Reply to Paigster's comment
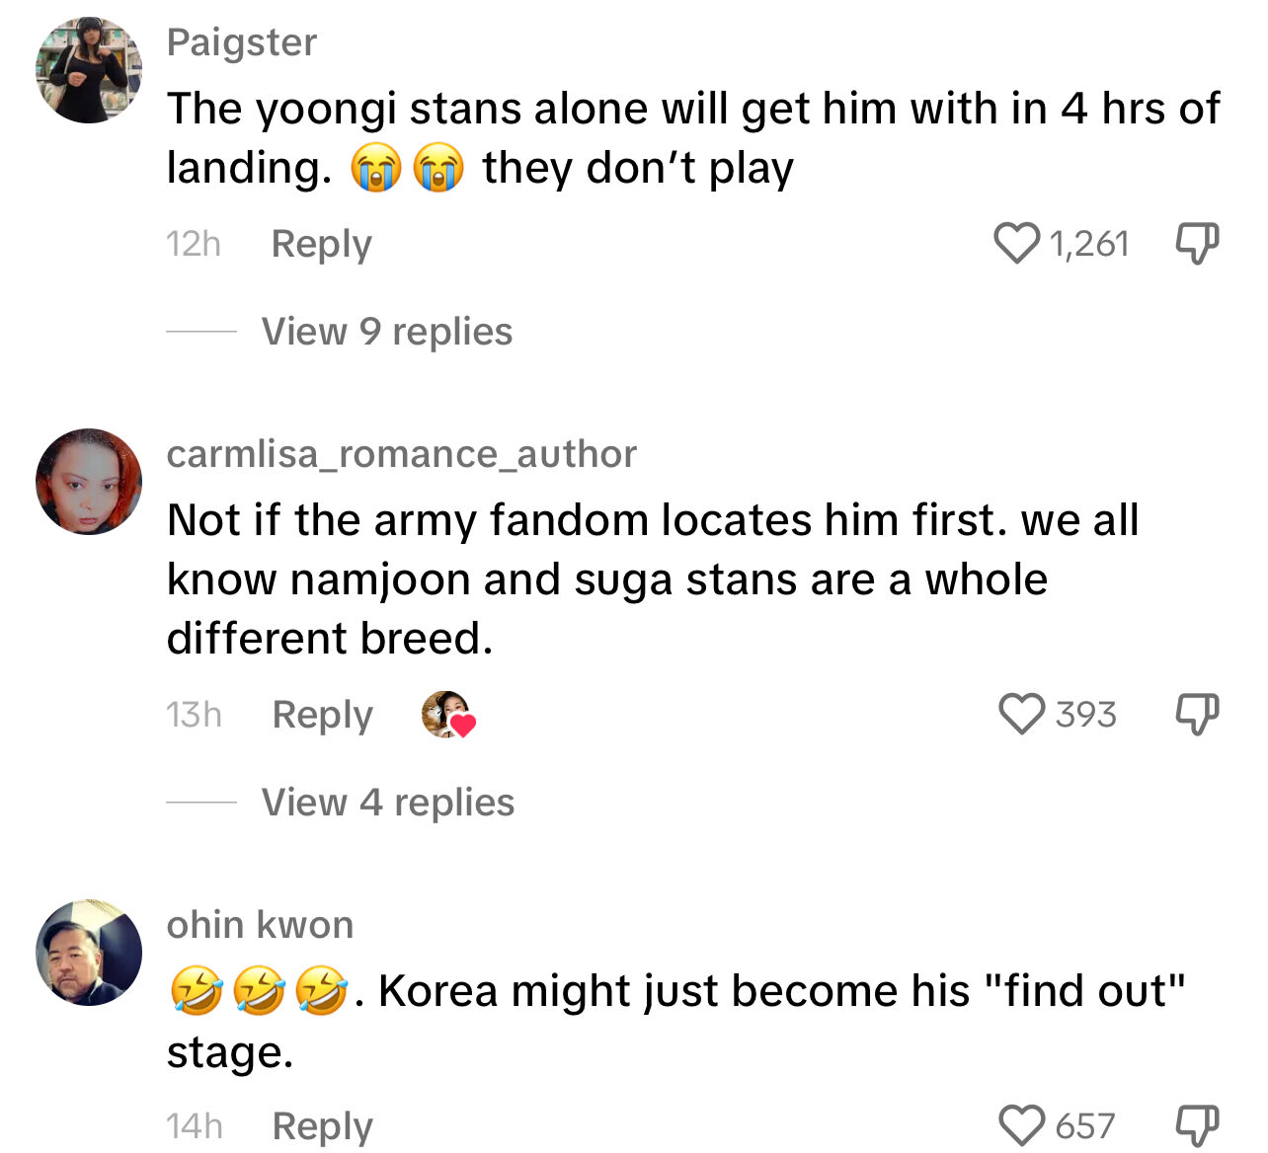 pos(322,244)
